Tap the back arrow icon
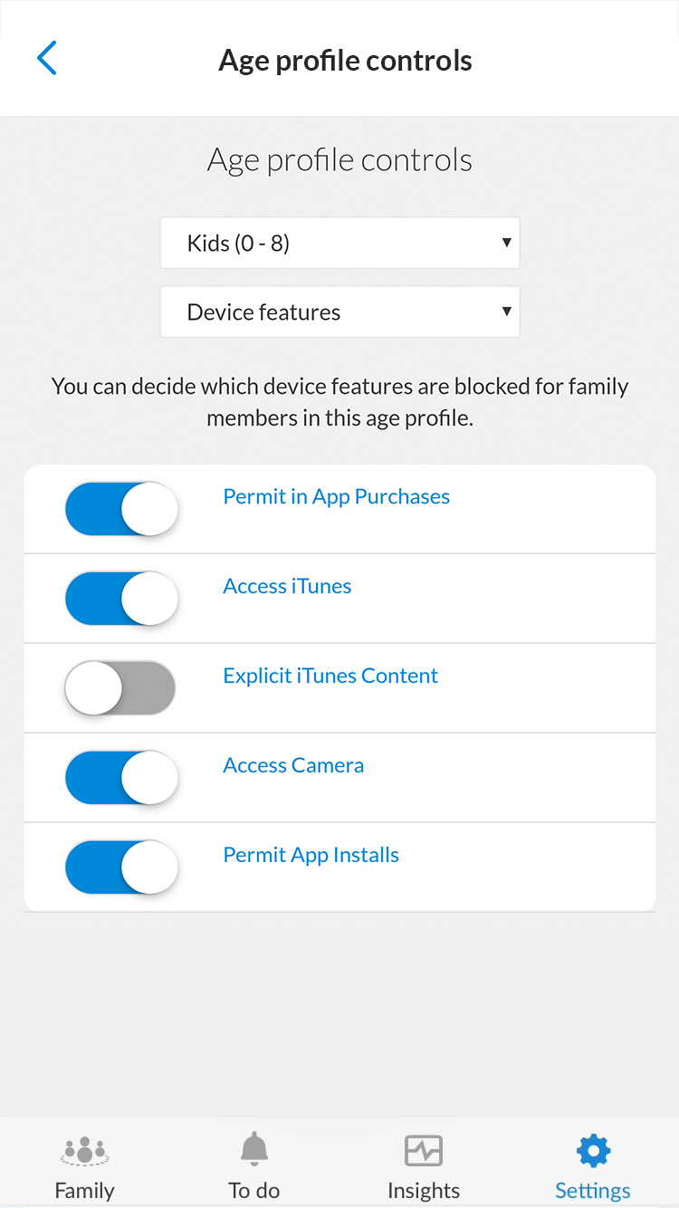The width and height of the screenshot is (679, 1208). point(47,58)
